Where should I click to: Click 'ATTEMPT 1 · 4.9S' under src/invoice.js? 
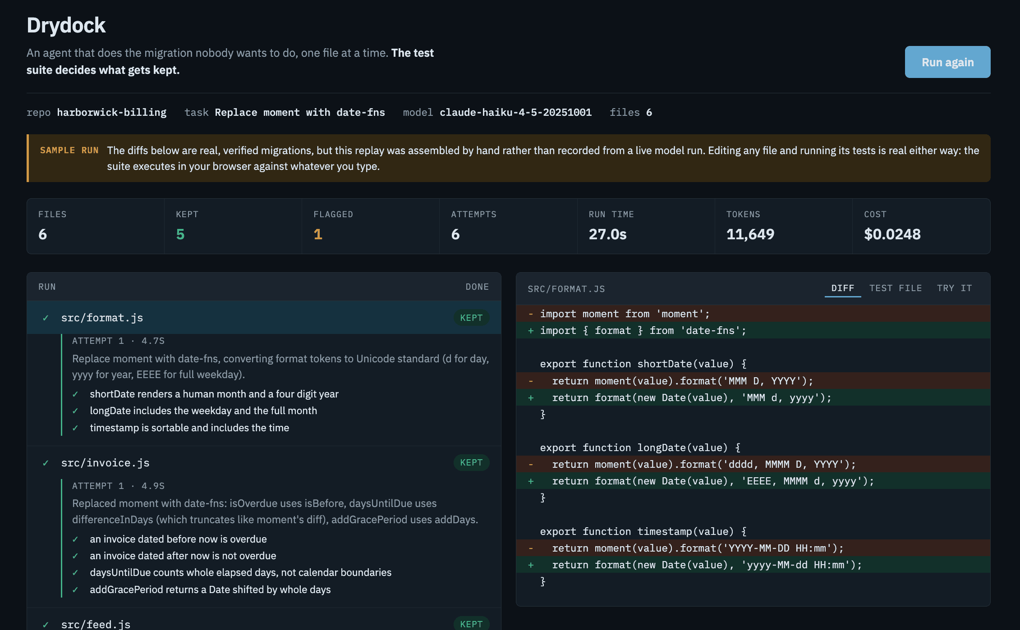coord(118,486)
